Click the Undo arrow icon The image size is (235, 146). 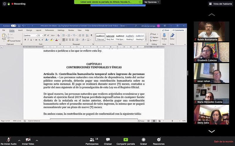point(23,26)
